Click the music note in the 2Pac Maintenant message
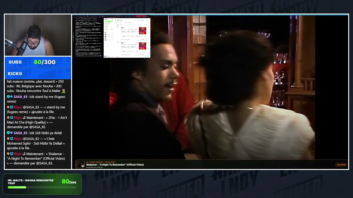This screenshot has width=353, height=198. (x=24, y=118)
